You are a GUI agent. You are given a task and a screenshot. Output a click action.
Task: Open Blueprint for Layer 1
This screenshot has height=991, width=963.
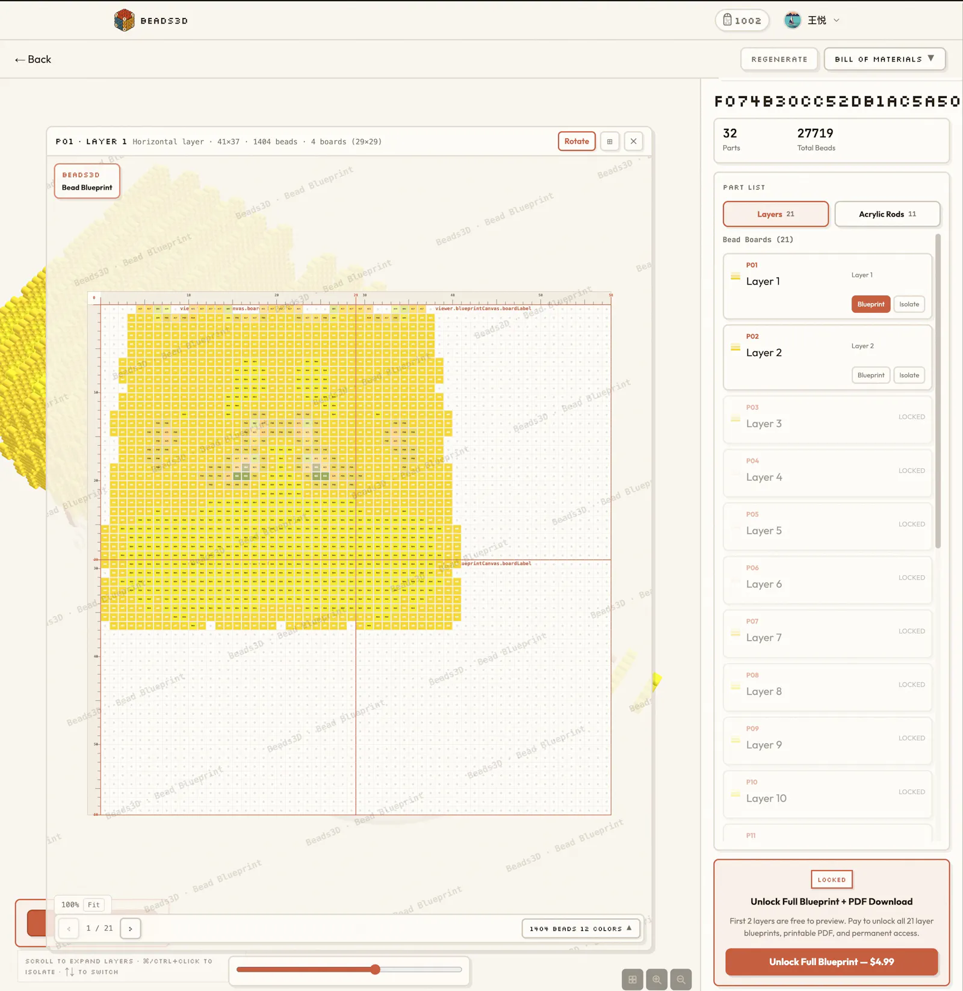tap(870, 304)
